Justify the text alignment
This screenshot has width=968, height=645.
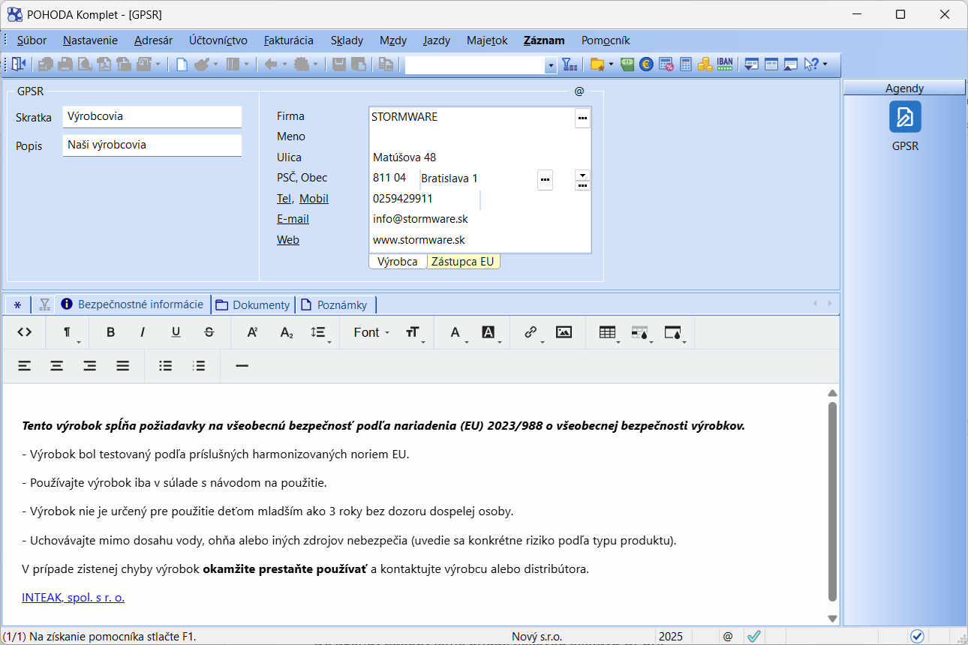coord(123,366)
